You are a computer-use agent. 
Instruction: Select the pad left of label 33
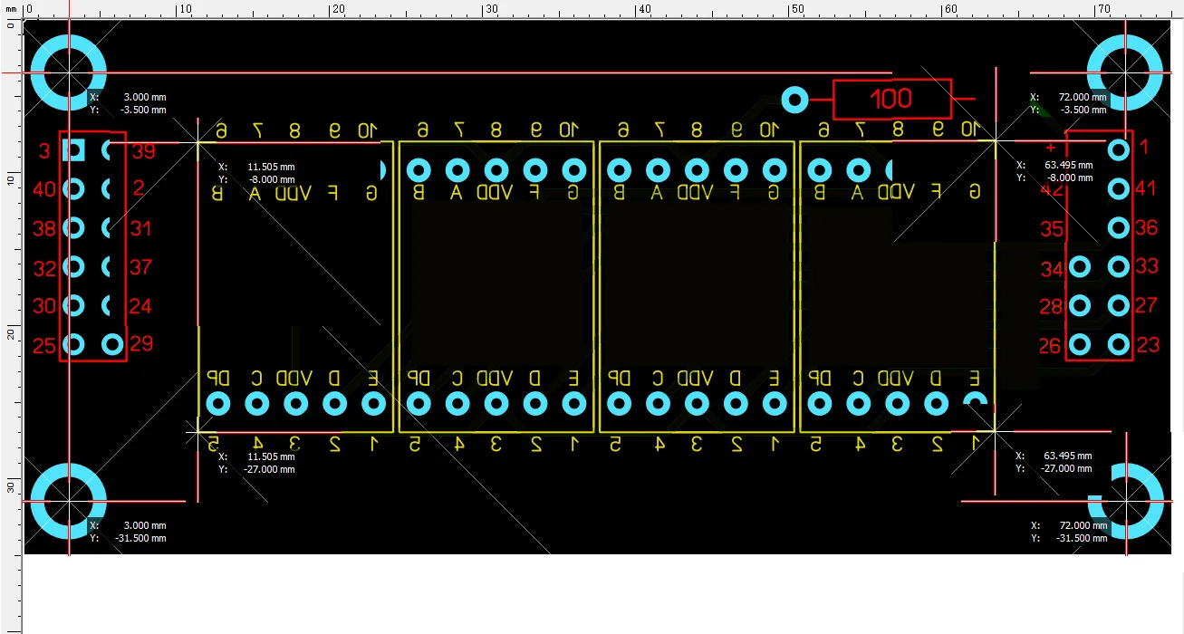click(x=1119, y=266)
